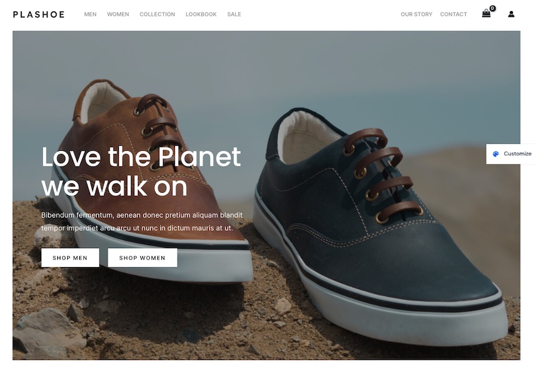
Task: Click the rock in the hero image corner
Action: [48, 332]
